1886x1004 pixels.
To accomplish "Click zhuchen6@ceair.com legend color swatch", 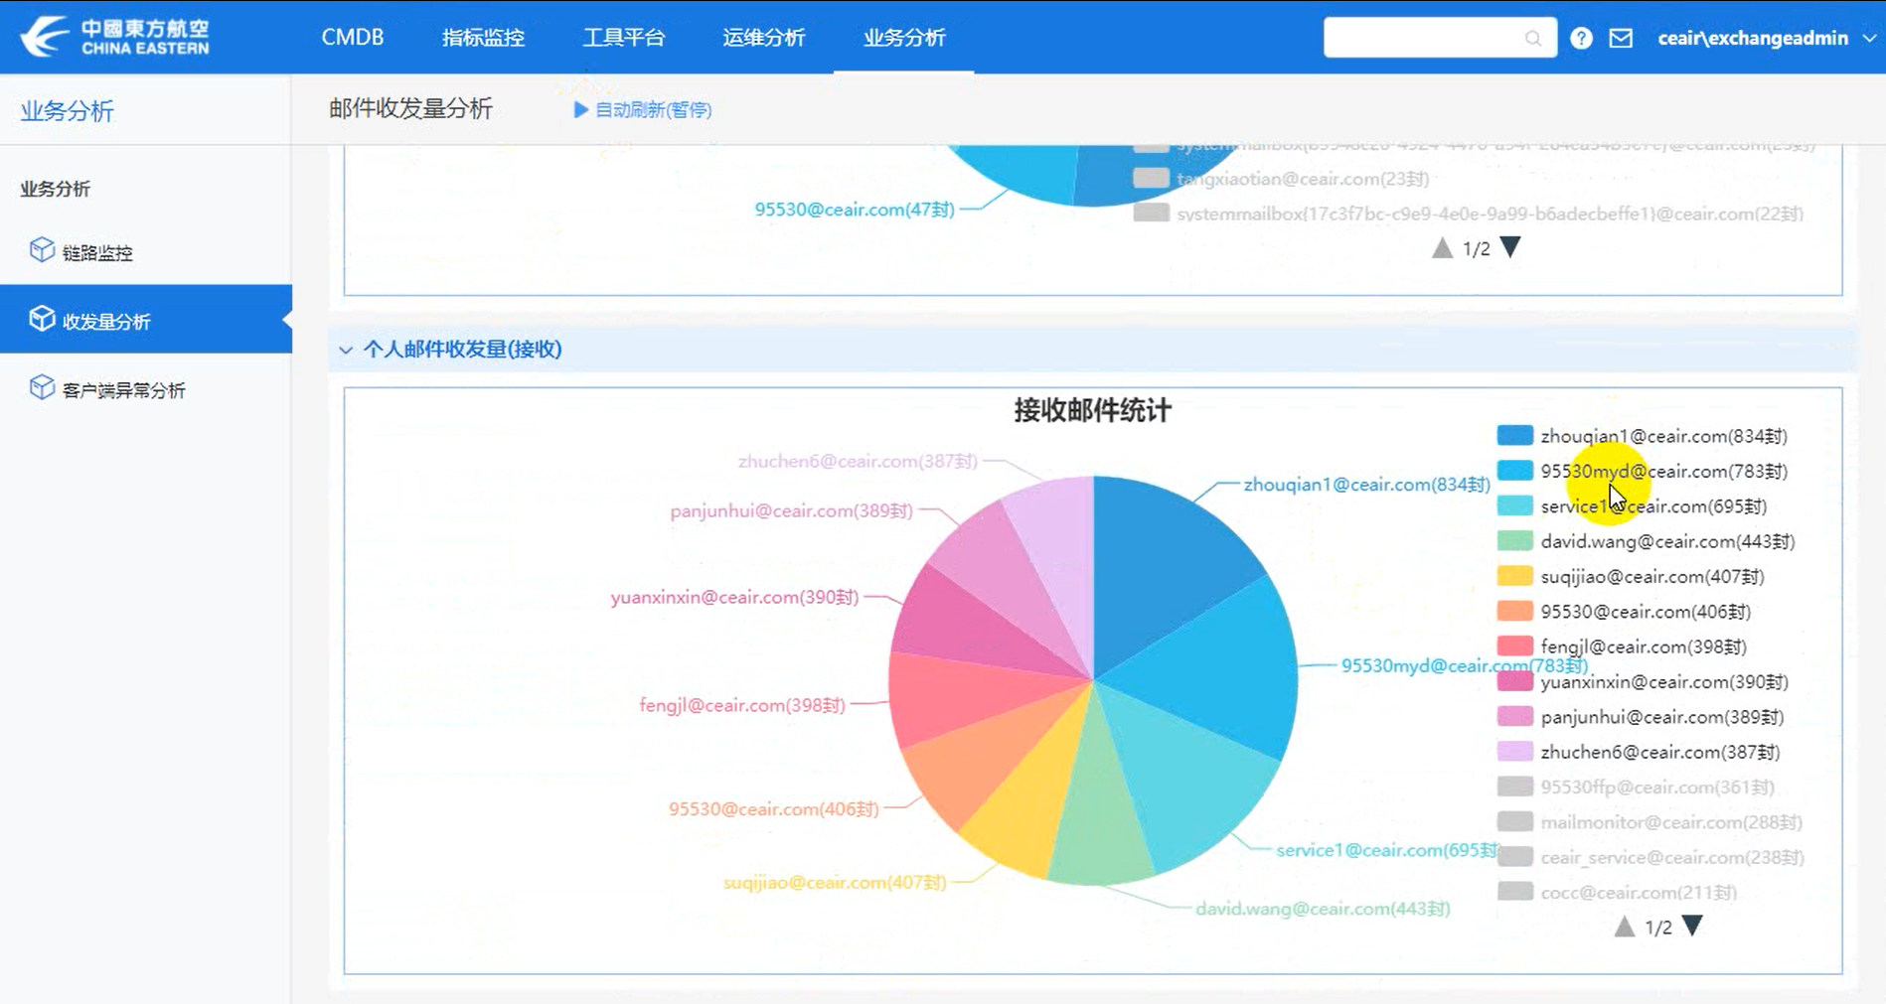I will pos(1514,752).
